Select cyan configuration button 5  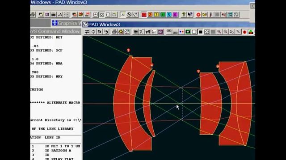pyautogui.click(x=169, y=15)
